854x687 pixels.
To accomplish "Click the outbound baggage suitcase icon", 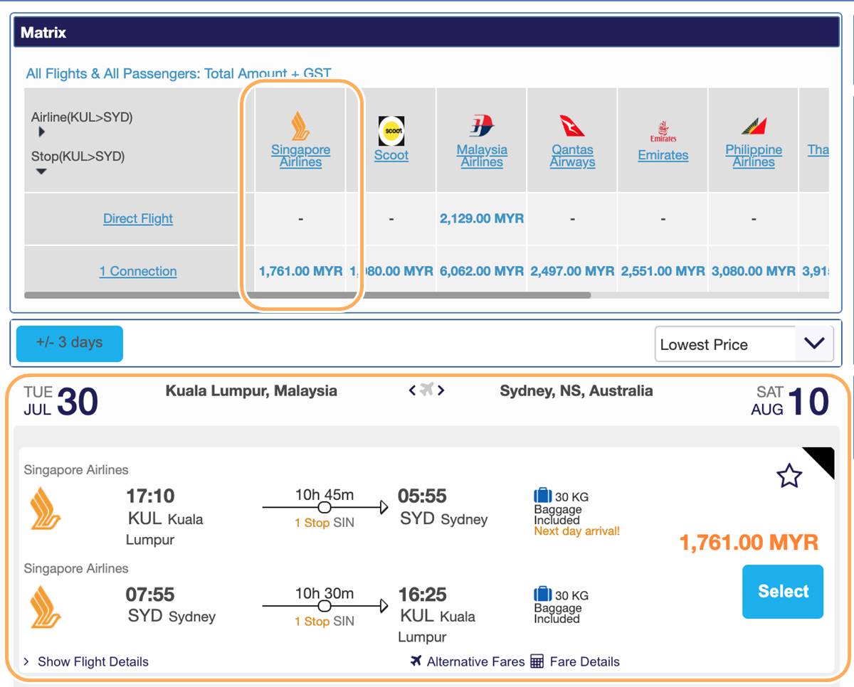I will click(x=543, y=496).
